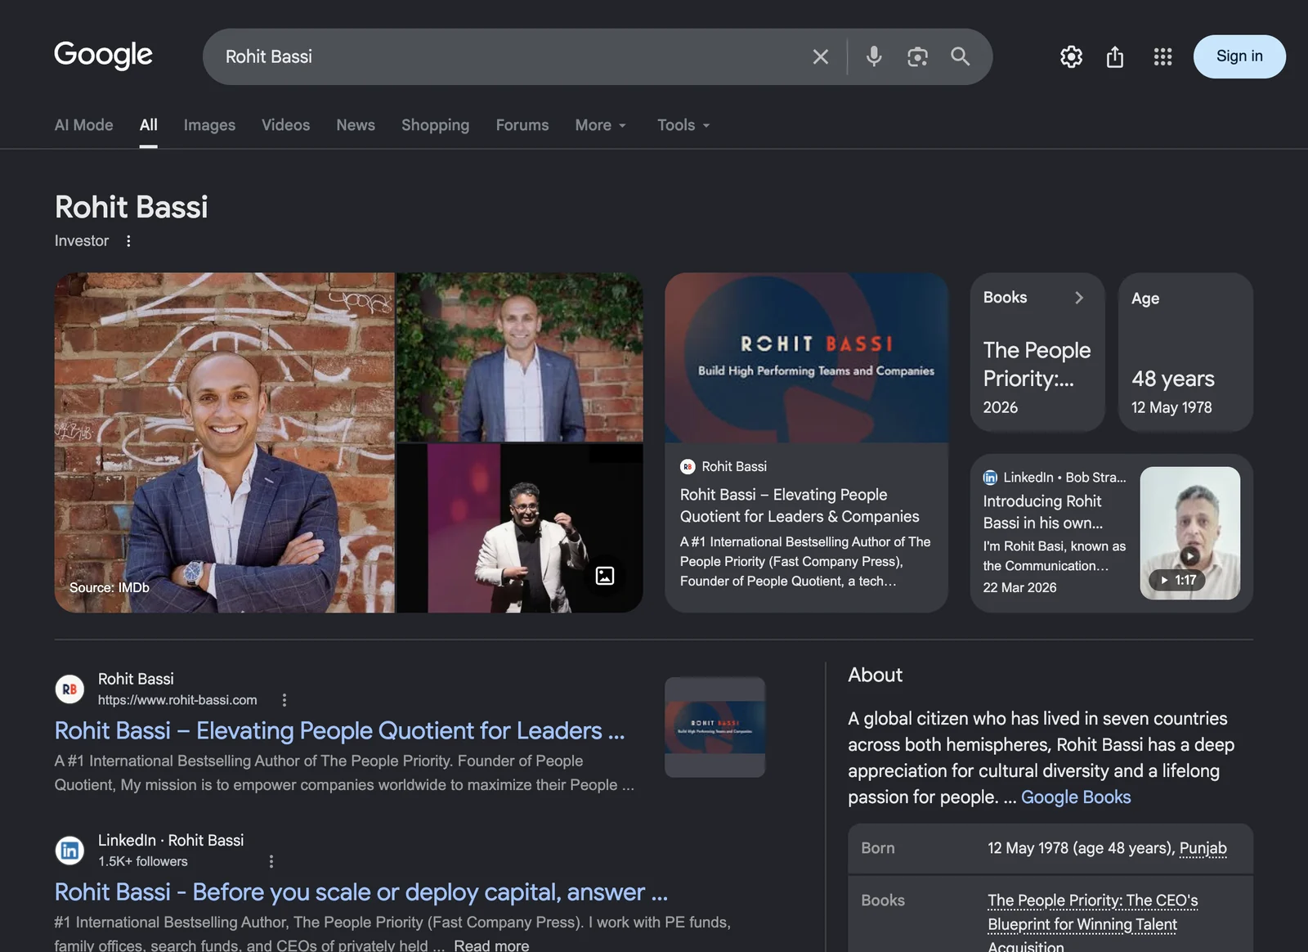Click the https://www.rohit-bassi.com URL text
This screenshot has width=1308, height=952.
pos(177,700)
